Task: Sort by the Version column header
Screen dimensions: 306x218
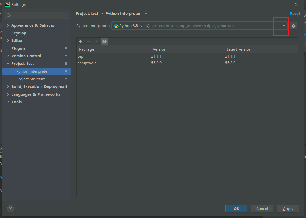Action: click(x=187, y=49)
